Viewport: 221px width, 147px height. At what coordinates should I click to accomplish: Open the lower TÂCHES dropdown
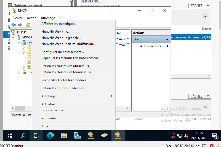pyautogui.click(x=200, y=96)
